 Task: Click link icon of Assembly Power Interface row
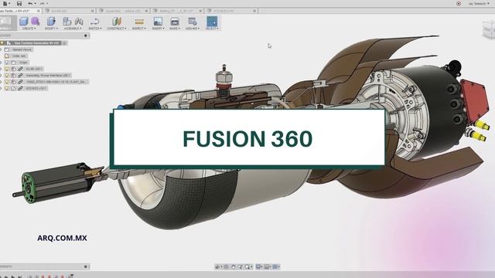20,76
